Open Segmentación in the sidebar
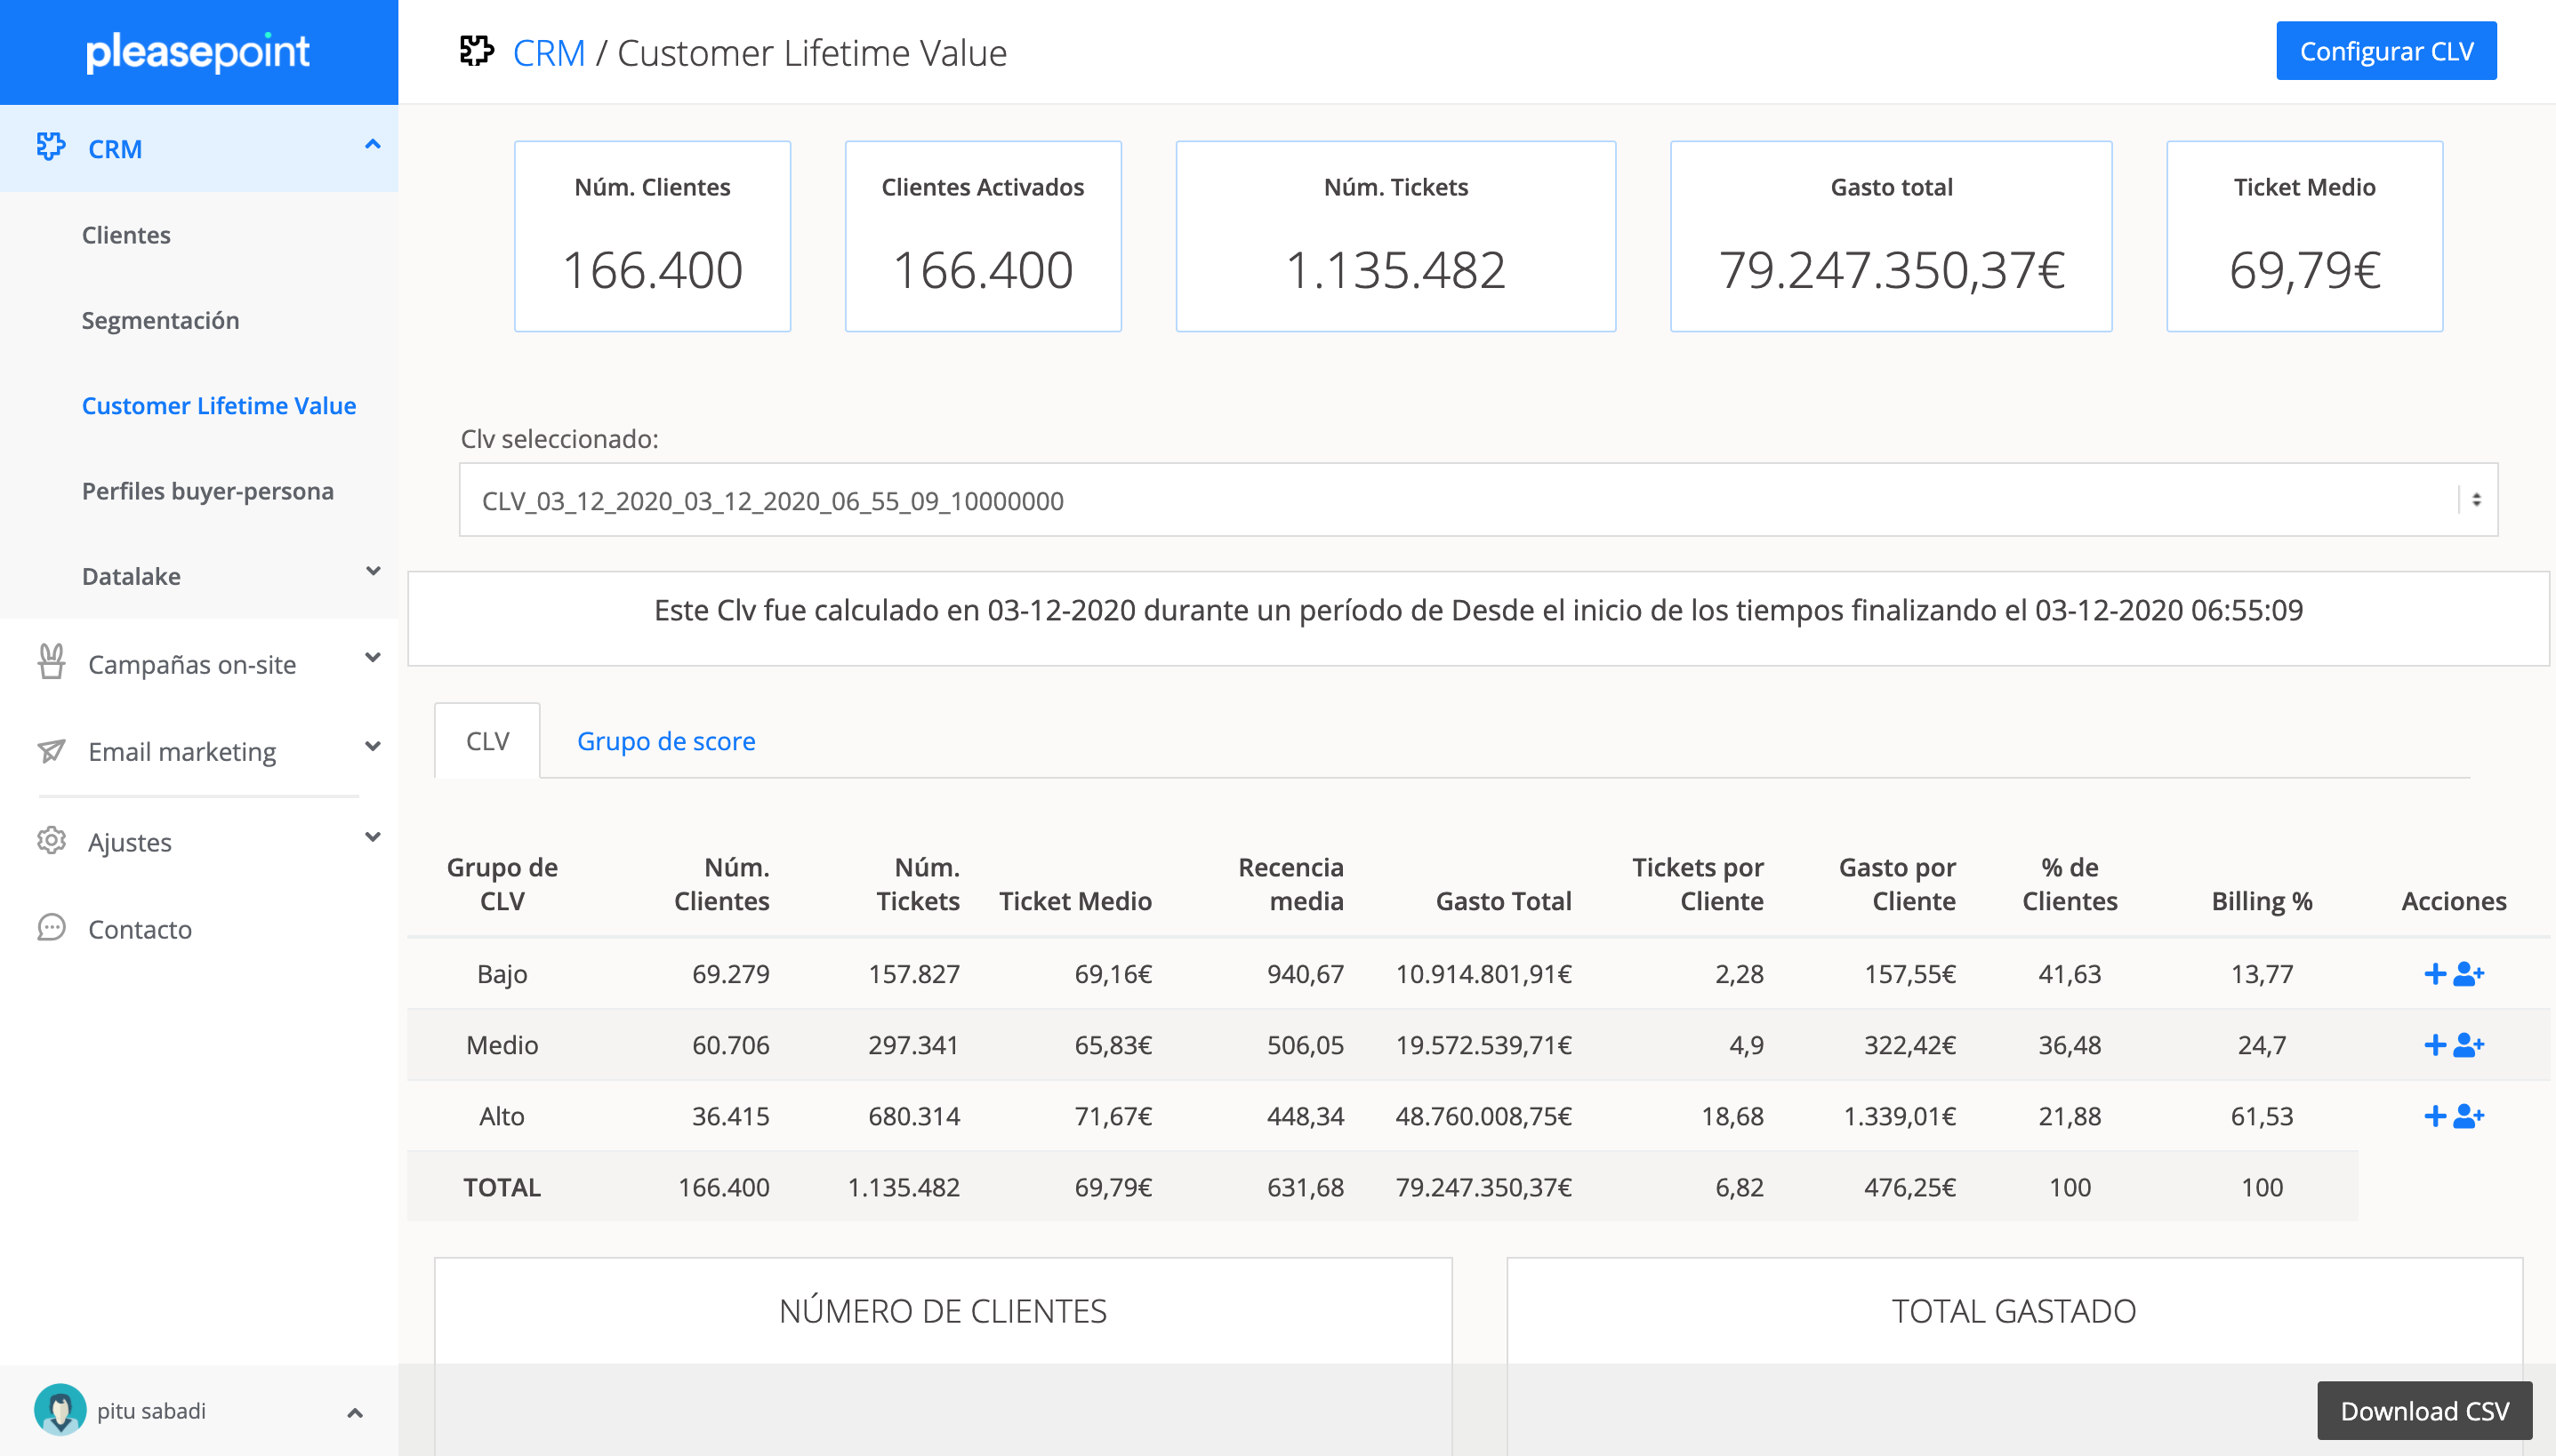The image size is (2556, 1456). (160, 320)
